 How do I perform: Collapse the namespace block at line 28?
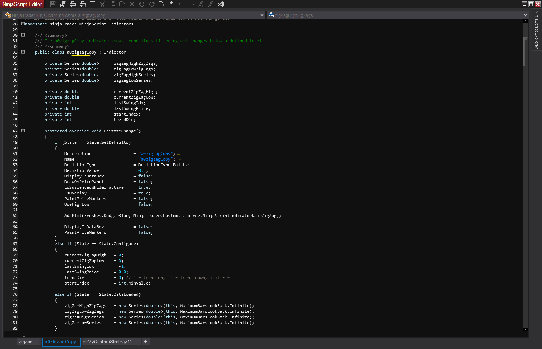click(x=23, y=24)
